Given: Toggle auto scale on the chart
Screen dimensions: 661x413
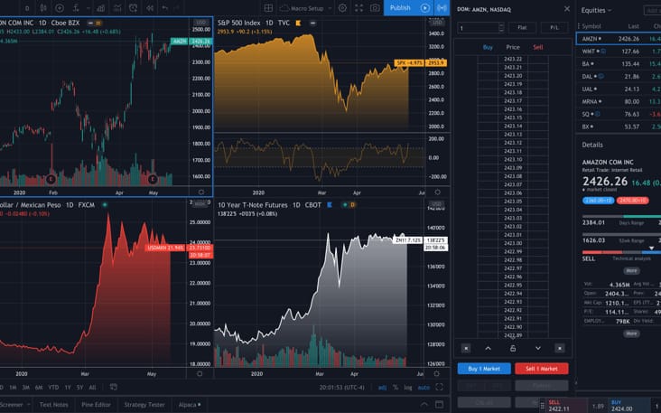Looking at the screenshot, I should click(x=421, y=388).
